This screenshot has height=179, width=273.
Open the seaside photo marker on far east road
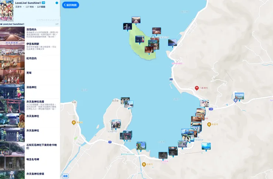point(239,96)
